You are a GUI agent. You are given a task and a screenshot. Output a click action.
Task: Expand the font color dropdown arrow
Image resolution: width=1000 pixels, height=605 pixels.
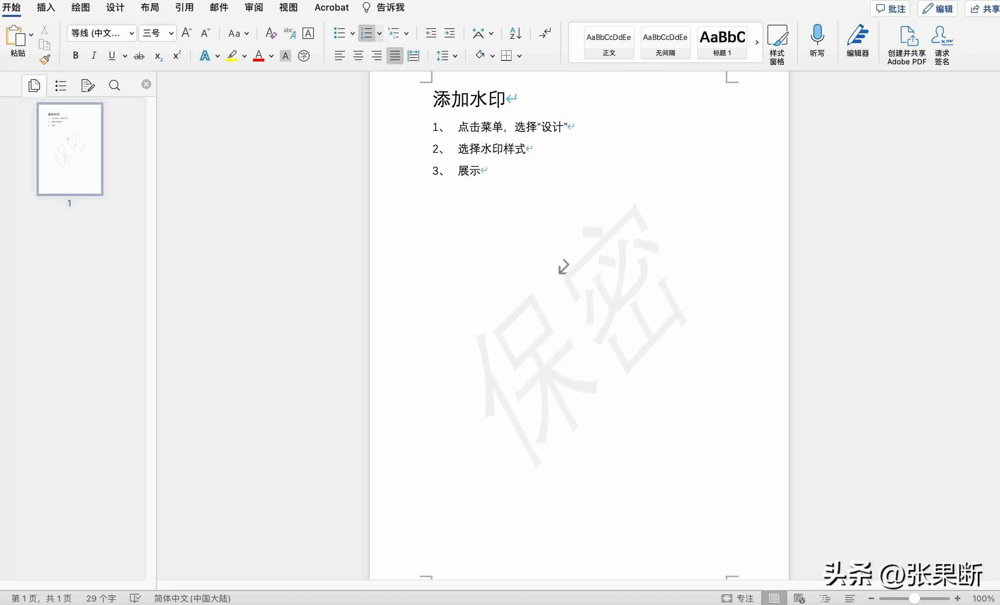click(x=271, y=56)
